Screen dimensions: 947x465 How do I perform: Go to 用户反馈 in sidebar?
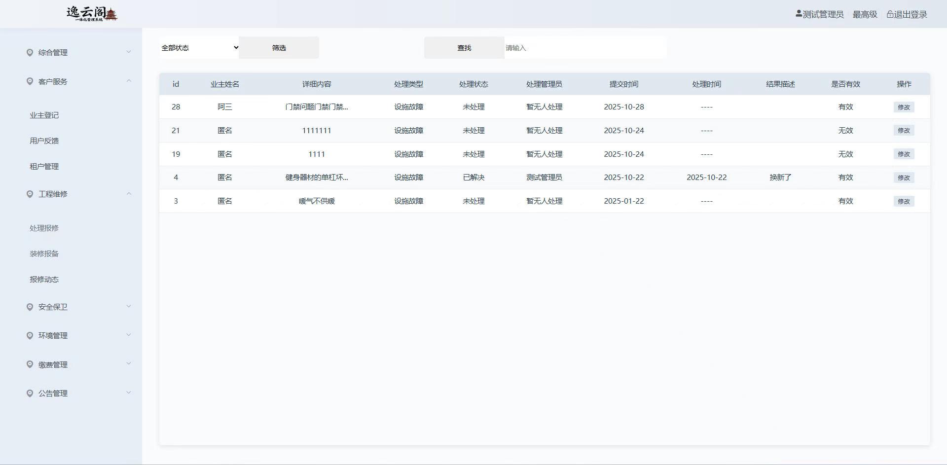pos(44,141)
